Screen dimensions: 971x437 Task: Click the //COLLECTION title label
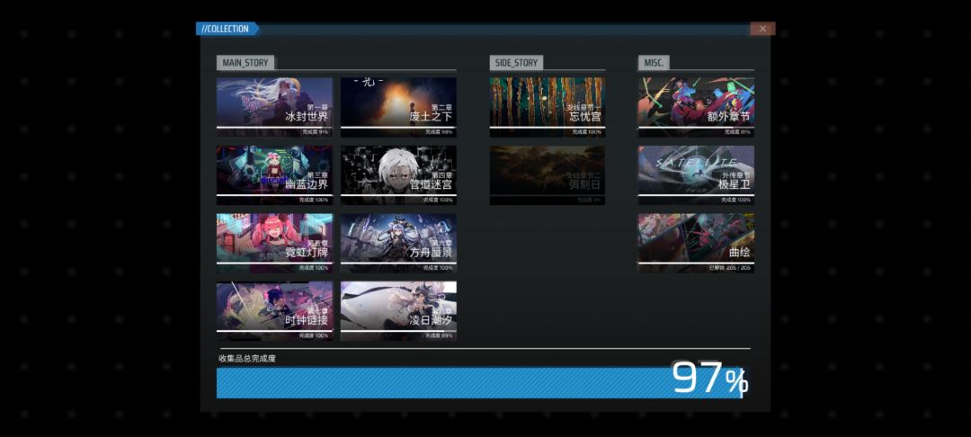coord(227,29)
